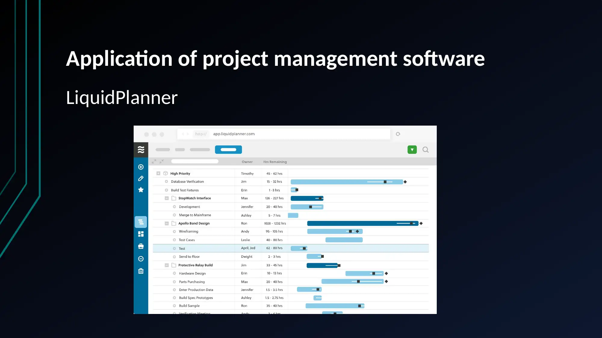The width and height of the screenshot is (602, 338).
Task: Click the Build Sample Gantt bar
Action: (x=335, y=306)
